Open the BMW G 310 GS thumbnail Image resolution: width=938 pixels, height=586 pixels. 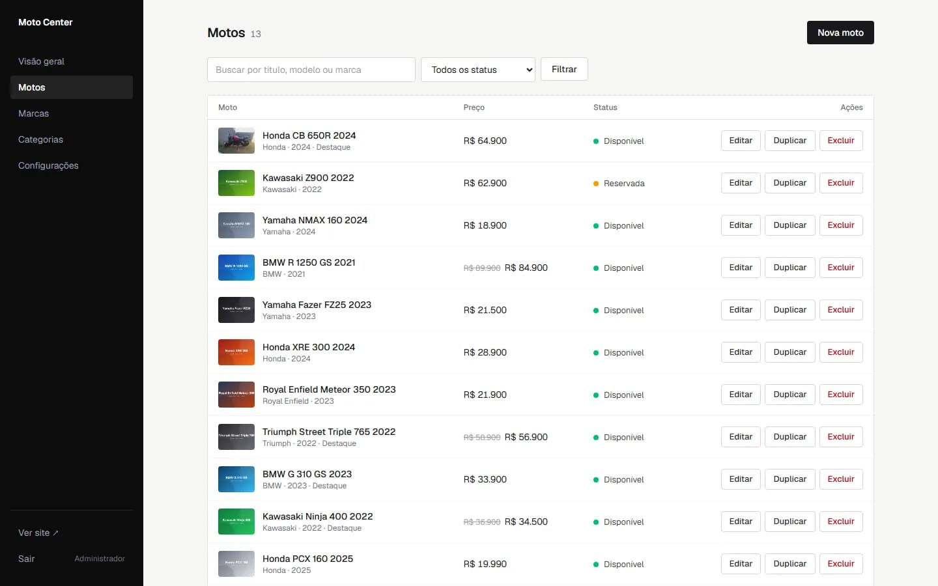[236, 479]
